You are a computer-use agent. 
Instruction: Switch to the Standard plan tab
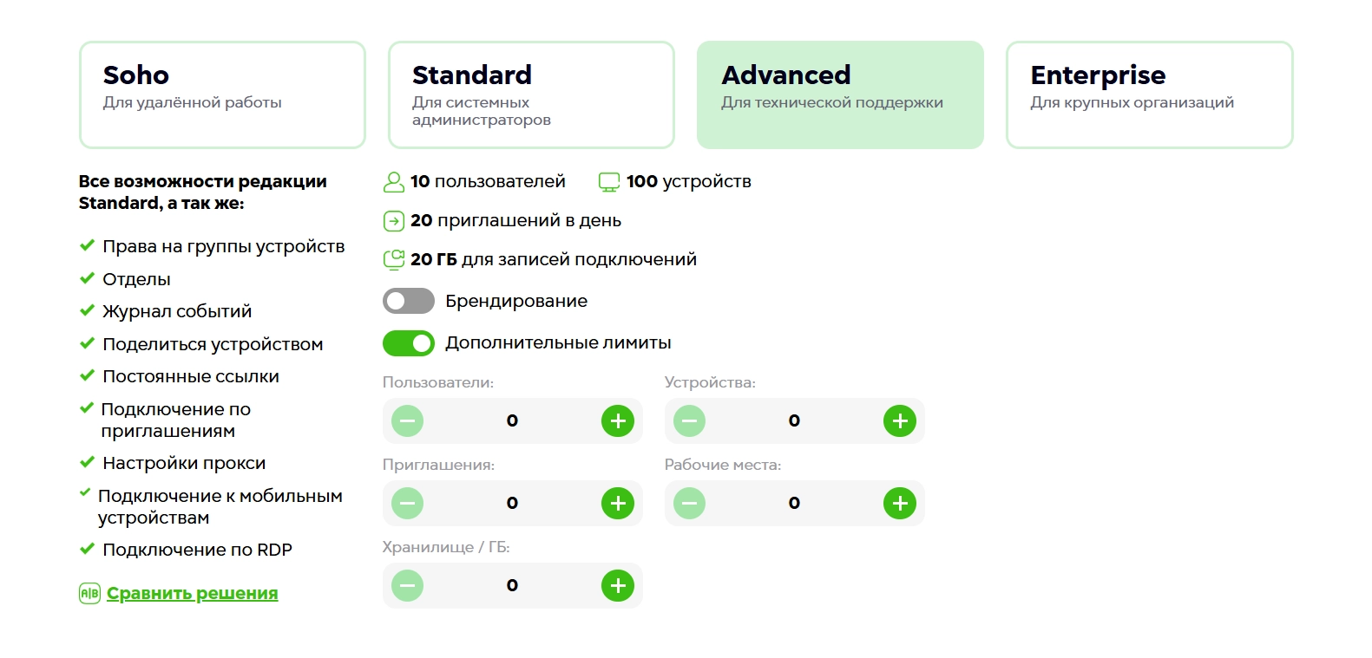click(531, 94)
